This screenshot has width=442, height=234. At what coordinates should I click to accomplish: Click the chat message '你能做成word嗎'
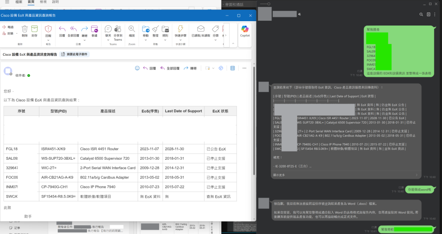(420, 190)
